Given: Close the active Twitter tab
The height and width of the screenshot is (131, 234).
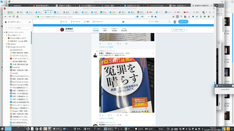Looking at the screenshot, I should 50,12.
